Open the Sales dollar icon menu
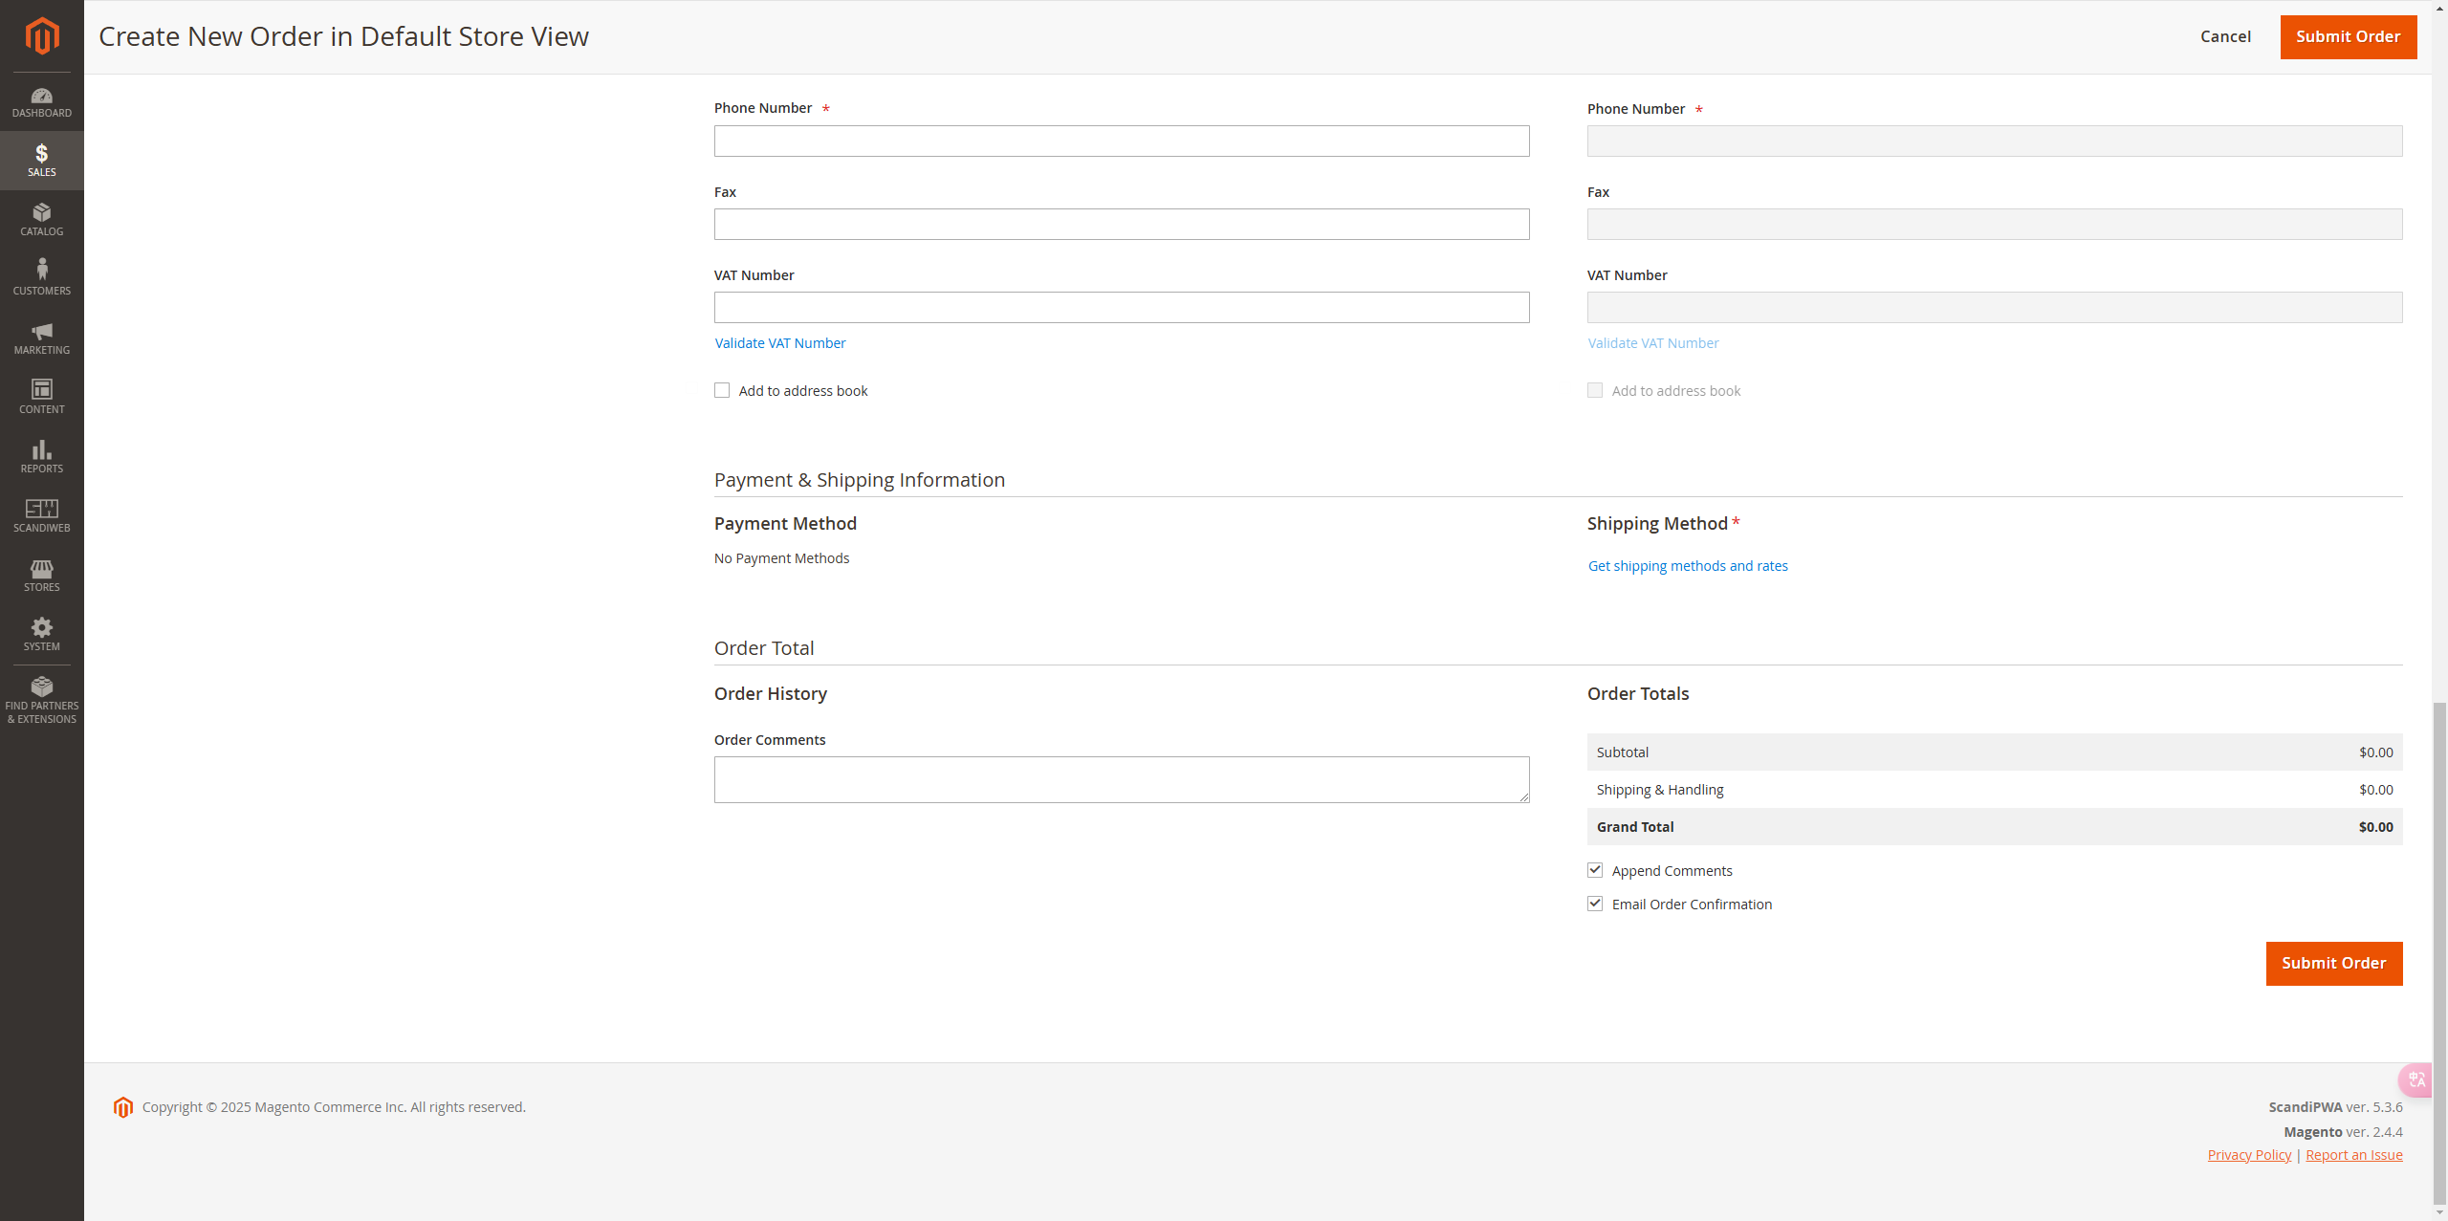 point(41,160)
